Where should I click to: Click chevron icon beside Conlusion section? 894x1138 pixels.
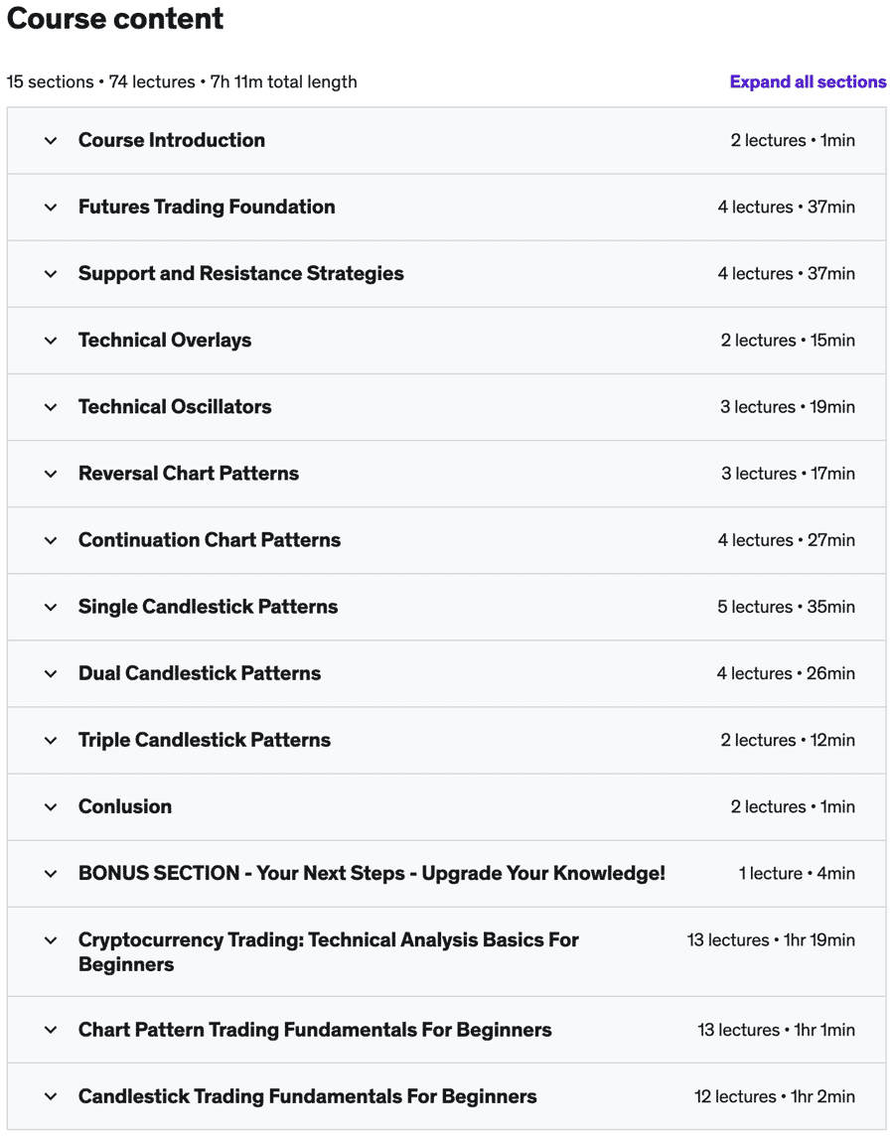[x=51, y=806]
